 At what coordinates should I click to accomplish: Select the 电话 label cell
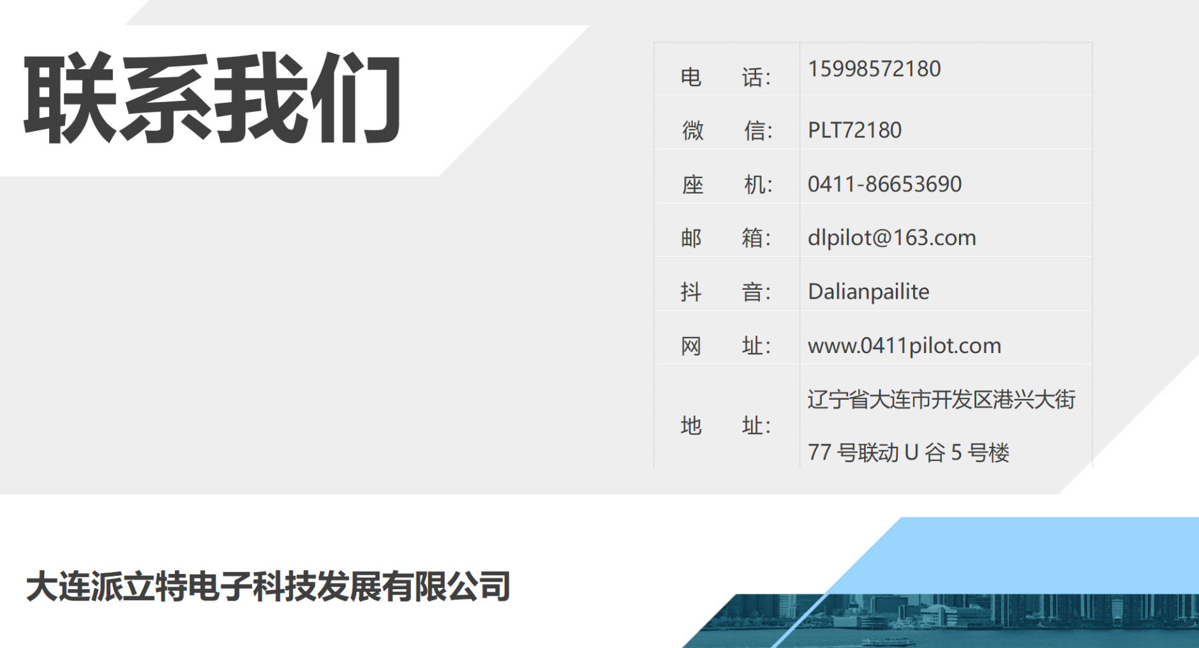(726, 78)
